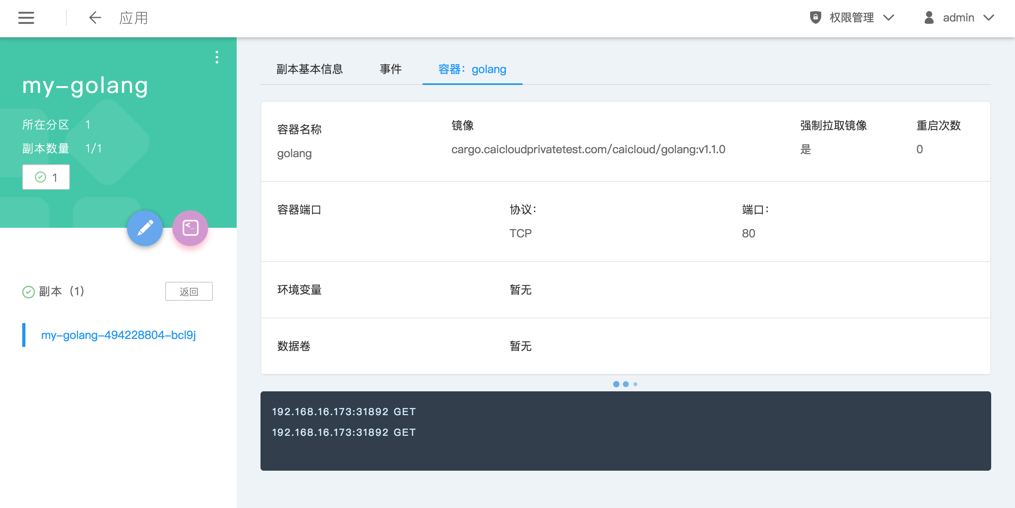Select the 容器: golang tab
Screen dimensions: 1015x508
tap(472, 69)
